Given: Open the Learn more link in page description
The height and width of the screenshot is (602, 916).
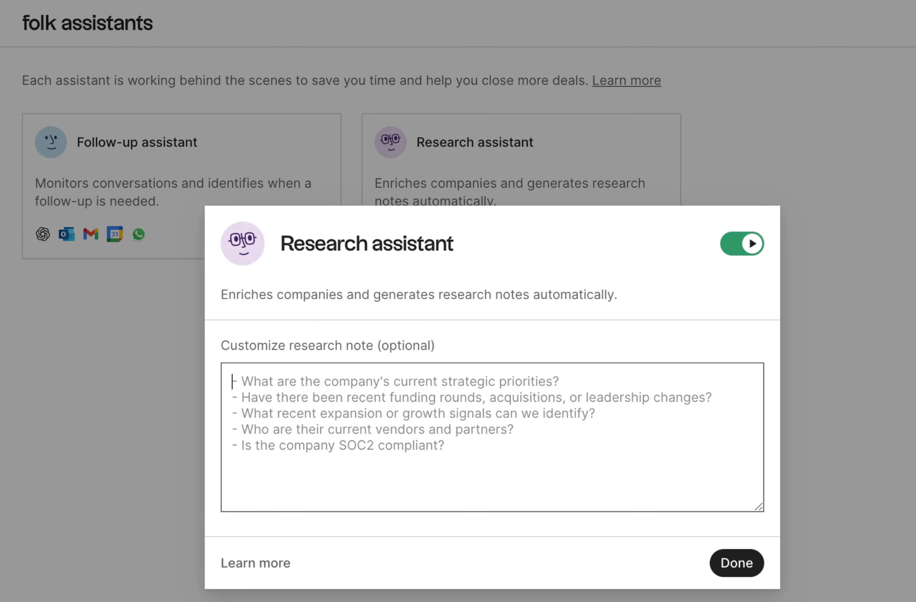Looking at the screenshot, I should click(627, 80).
